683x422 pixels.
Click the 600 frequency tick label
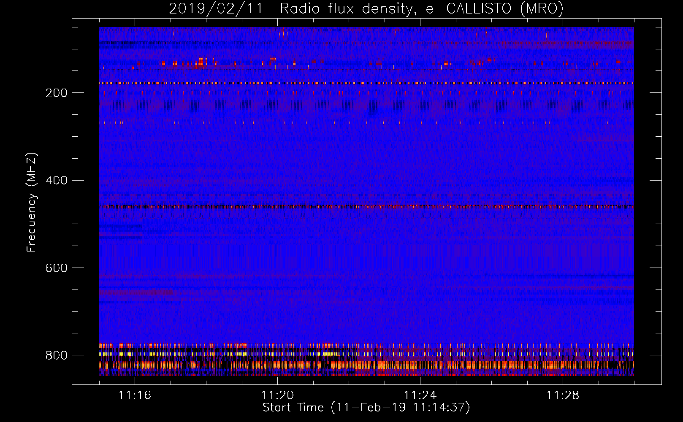[57, 268]
